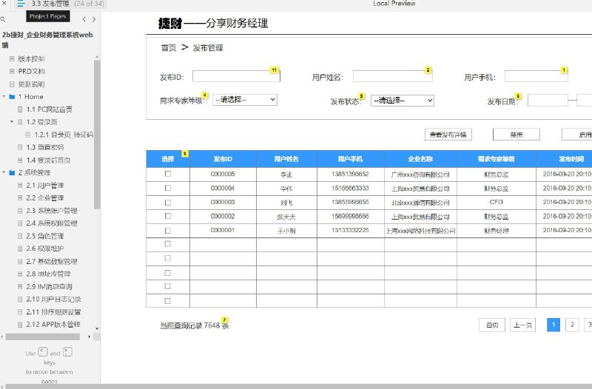Open 2.1 用户管理 page
The width and height of the screenshot is (592, 389).
pyautogui.click(x=45, y=186)
